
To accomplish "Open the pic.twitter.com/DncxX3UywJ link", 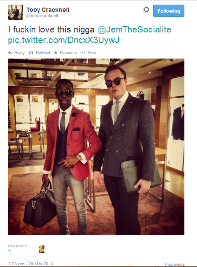I will (x=64, y=40).
